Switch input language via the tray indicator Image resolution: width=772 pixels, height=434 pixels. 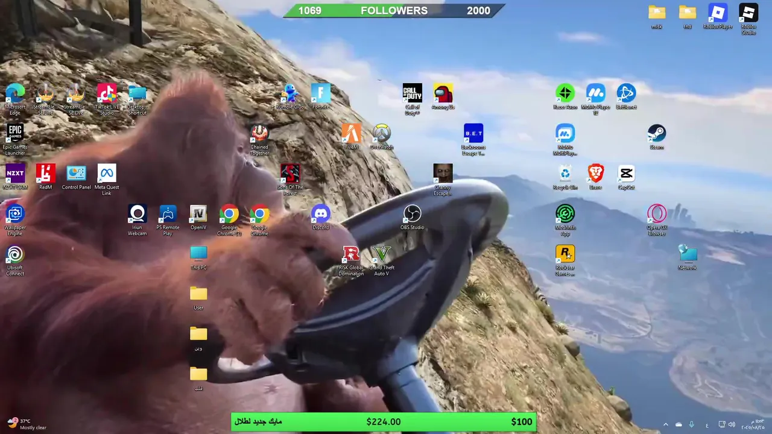click(707, 424)
